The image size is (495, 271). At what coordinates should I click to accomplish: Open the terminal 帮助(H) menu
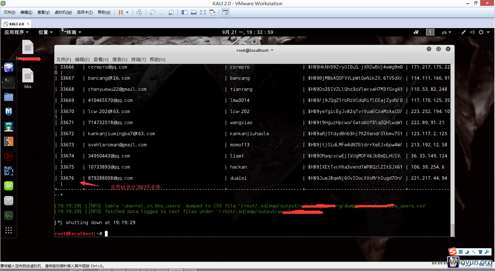[x=157, y=60]
